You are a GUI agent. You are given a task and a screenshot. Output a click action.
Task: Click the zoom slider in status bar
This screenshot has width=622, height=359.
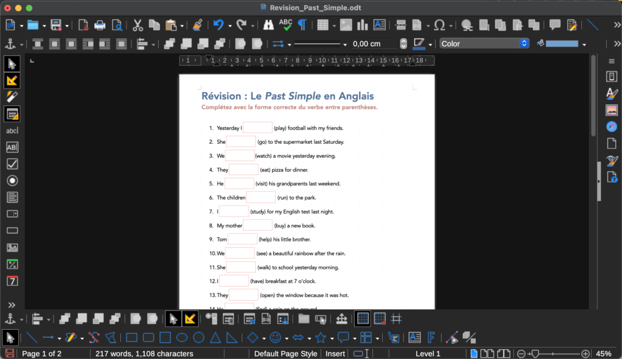(553, 354)
